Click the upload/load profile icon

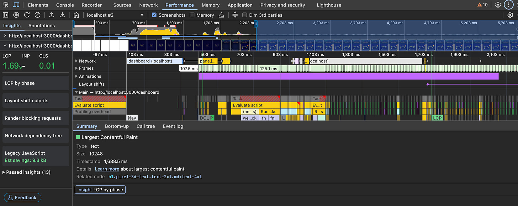point(52,15)
